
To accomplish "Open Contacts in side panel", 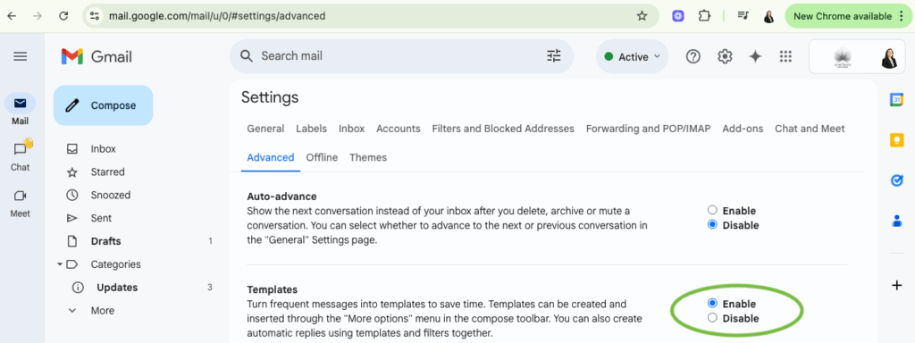I will pos(896,222).
